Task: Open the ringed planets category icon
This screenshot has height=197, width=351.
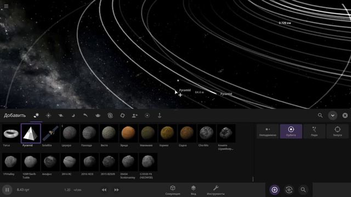Action: coord(60,115)
